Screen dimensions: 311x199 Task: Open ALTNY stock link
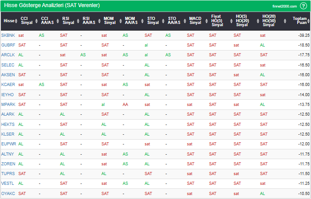(8, 154)
